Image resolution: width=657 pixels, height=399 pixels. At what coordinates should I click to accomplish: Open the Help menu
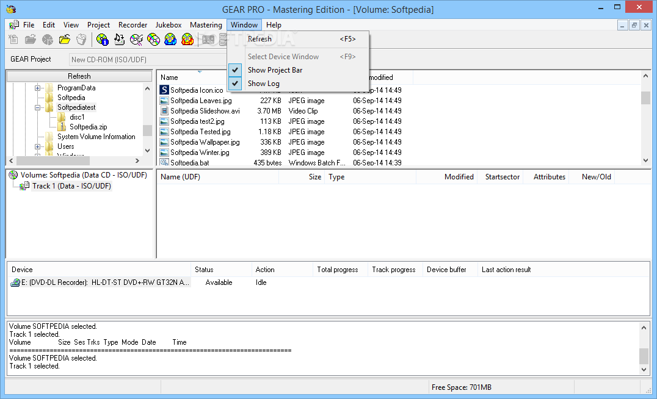tap(274, 24)
